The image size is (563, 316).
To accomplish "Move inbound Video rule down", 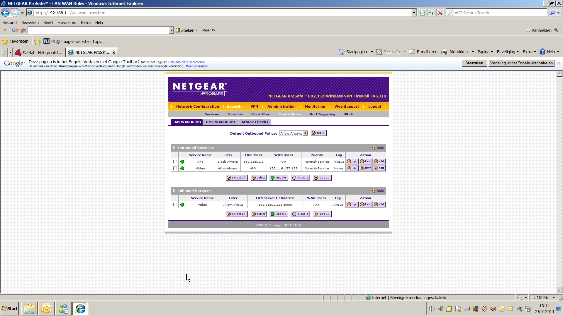I will (366, 204).
